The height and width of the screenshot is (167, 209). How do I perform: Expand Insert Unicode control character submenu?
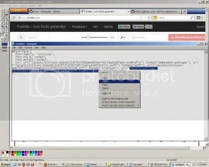pyautogui.click(x=119, y=106)
